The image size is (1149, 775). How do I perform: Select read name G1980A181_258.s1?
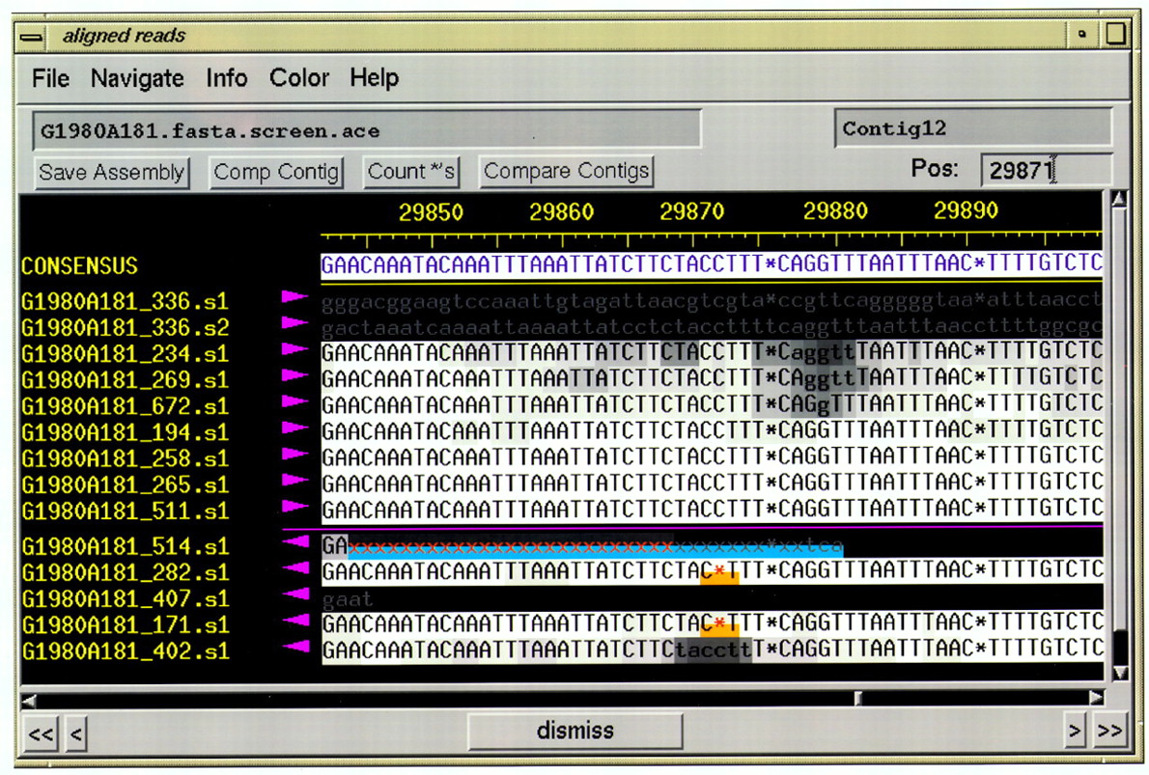(125, 458)
